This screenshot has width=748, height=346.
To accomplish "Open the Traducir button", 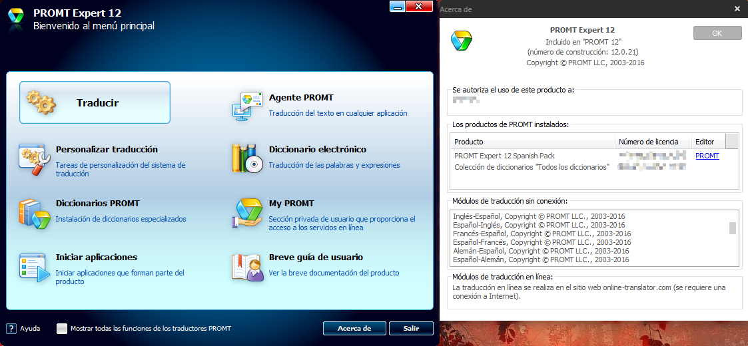I will pyautogui.click(x=95, y=102).
